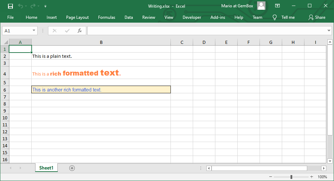
Task: Click the zoom in plus button
Action: [x=311, y=177]
